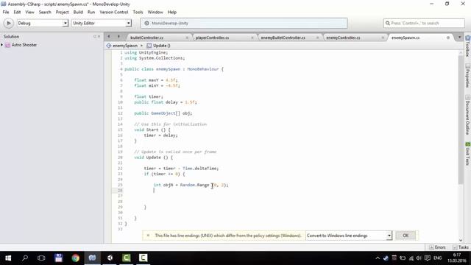The image size is (471, 265).
Task: Click the MonoDevelop taskbar icon
Action: pos(92,258)
